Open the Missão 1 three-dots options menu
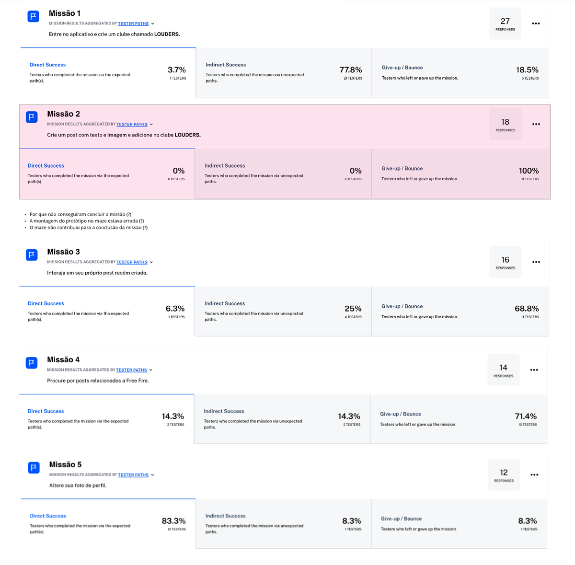This screenshot has height=565, width=575. click(x=536, y=23)
